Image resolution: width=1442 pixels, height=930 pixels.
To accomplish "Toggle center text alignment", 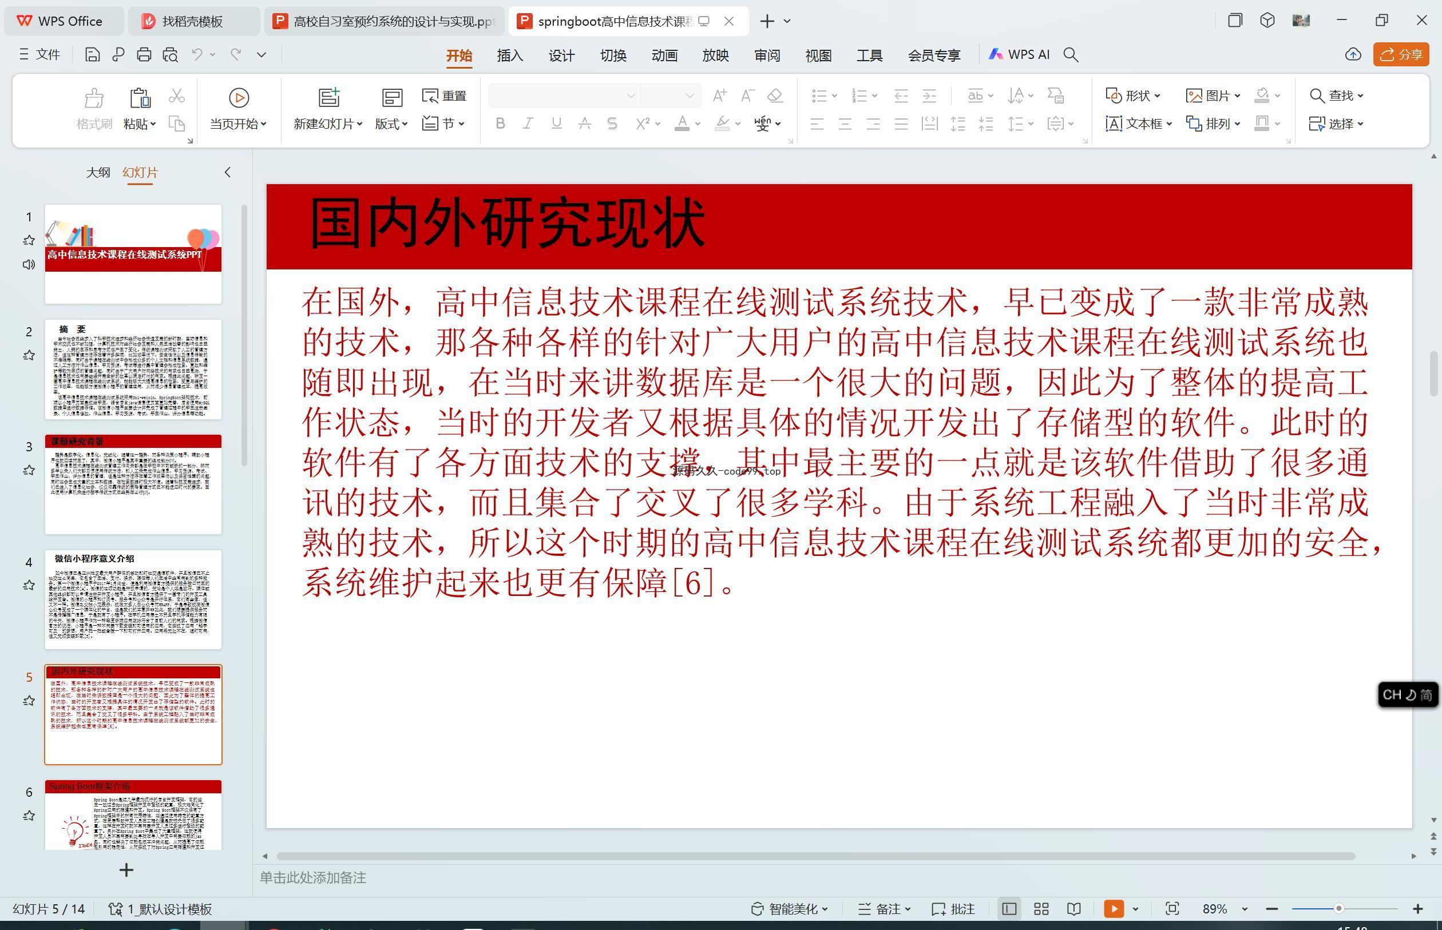I will coord(845,125).
